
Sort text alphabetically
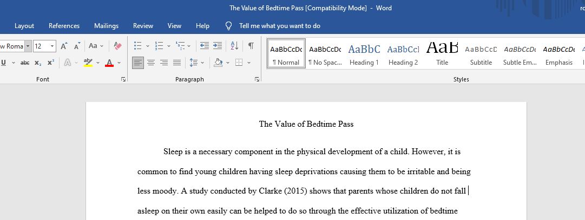tap(235, 46)
